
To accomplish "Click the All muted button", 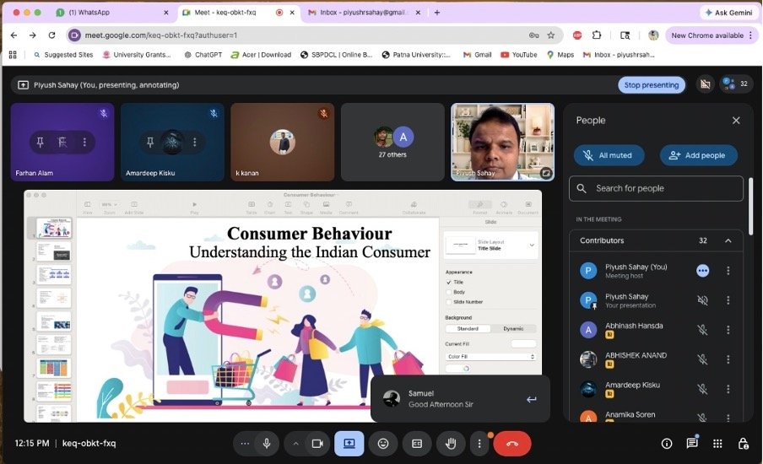I will pos(609,155).
